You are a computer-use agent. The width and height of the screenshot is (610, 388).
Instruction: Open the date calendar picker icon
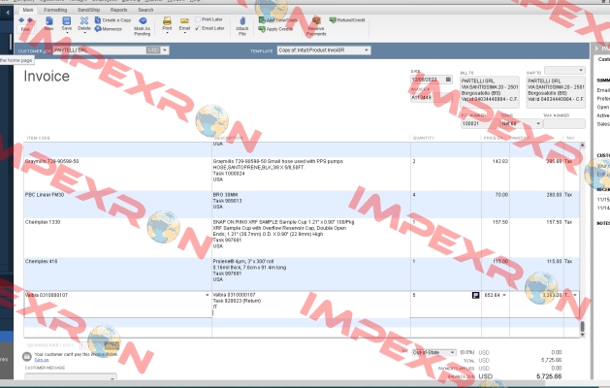click(x=448, y=80)
